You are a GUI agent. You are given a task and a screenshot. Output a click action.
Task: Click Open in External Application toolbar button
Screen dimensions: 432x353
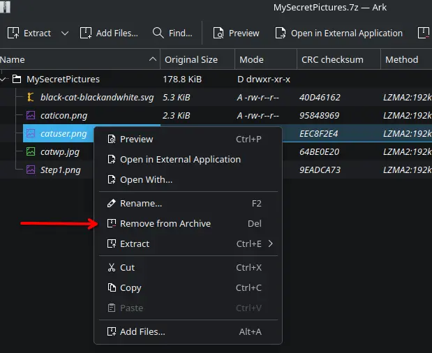338,33
